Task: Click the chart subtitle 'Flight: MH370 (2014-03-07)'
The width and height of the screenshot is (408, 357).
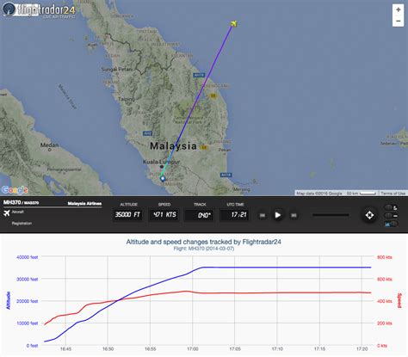Action: tap(204, 249)
